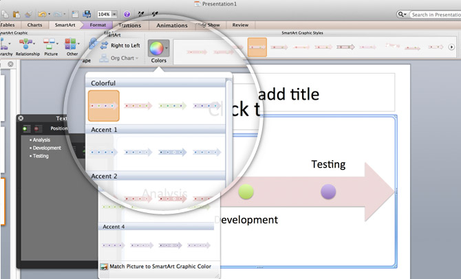
Task: Open the Redo dropdown arrow
Action: pyautogui.click(x=65, y=14)
